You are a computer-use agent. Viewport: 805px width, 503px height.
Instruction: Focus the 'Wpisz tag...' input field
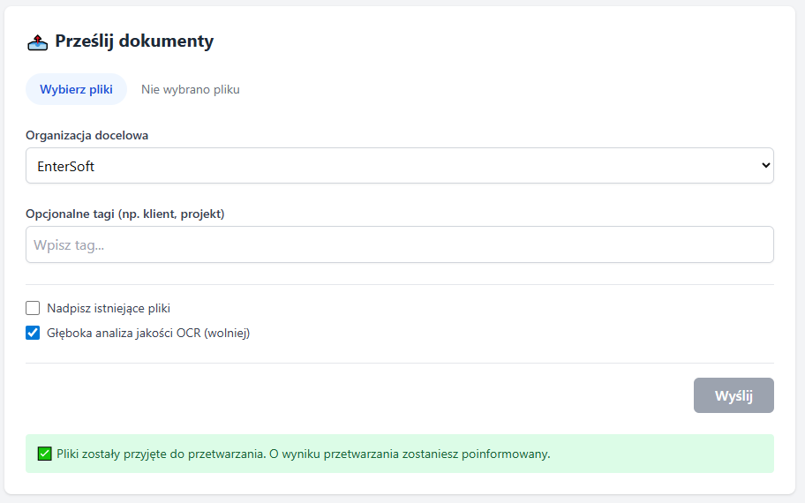(x=400, y=244)
